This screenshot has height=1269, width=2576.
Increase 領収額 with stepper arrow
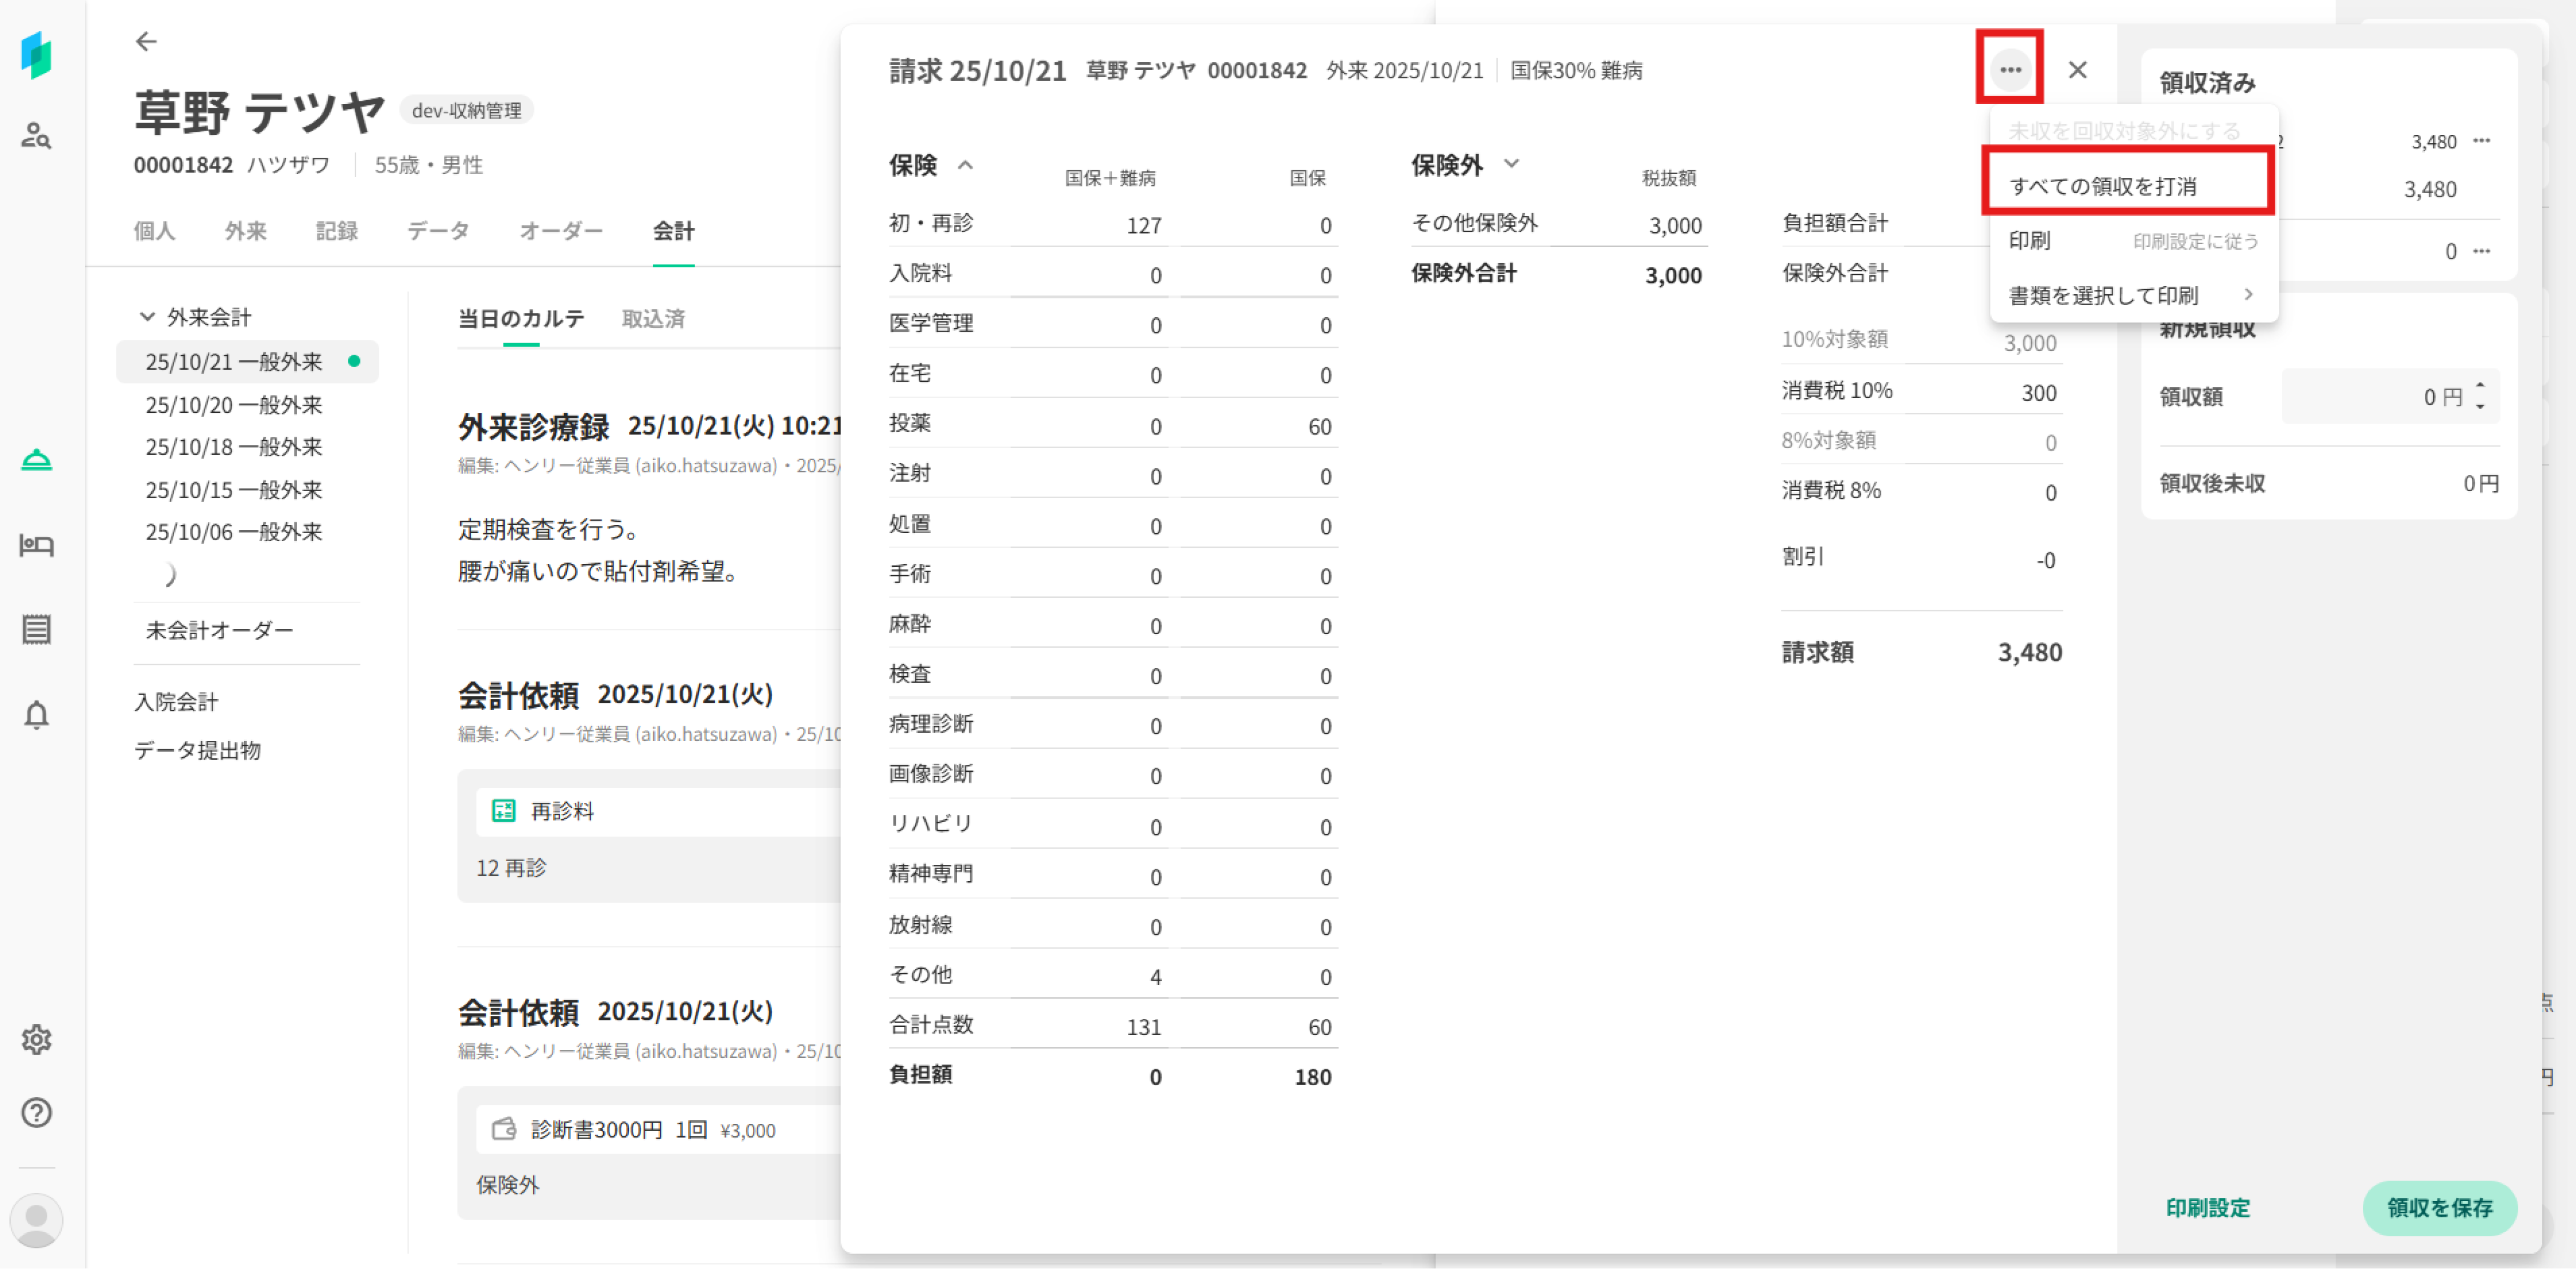click(2480, 385)
